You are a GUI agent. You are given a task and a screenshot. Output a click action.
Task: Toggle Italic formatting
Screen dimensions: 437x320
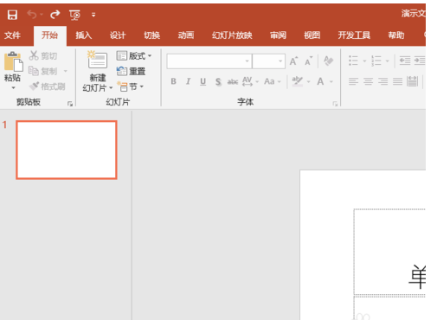(x=188, y=81)
